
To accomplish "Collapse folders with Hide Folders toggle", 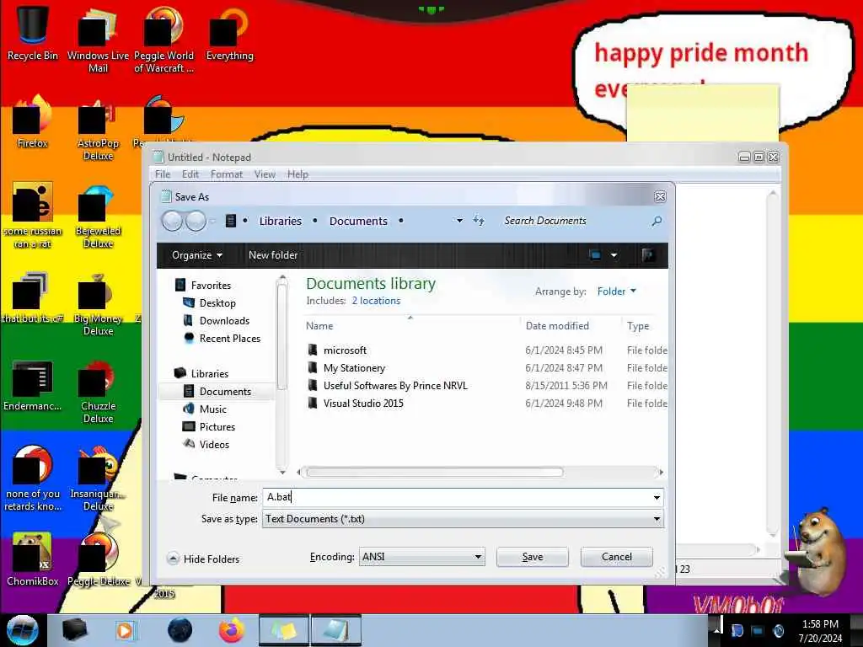I will coord(203,559).
